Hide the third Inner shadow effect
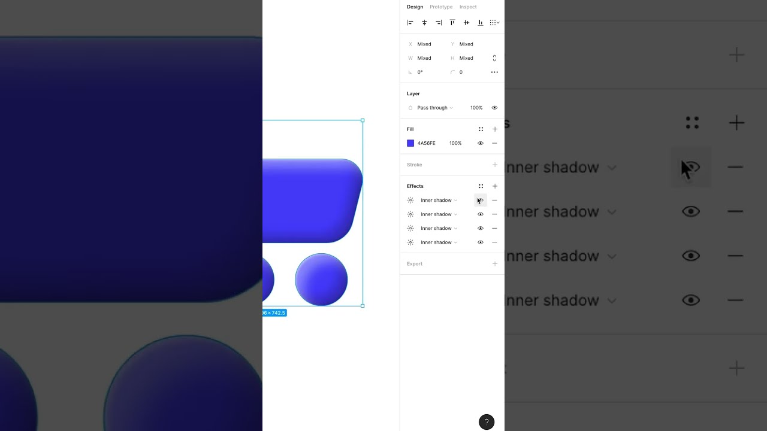 point(481,228)
